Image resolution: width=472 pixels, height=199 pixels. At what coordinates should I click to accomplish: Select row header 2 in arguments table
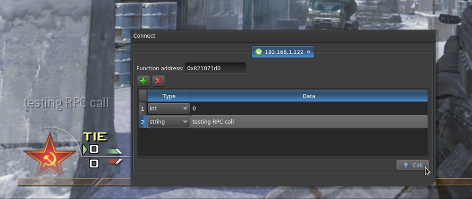tap(143, 122)
